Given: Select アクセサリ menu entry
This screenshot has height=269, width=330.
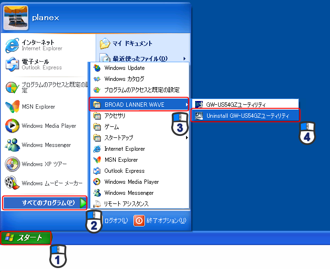Looking at the screenshot, I should (140, 116).
